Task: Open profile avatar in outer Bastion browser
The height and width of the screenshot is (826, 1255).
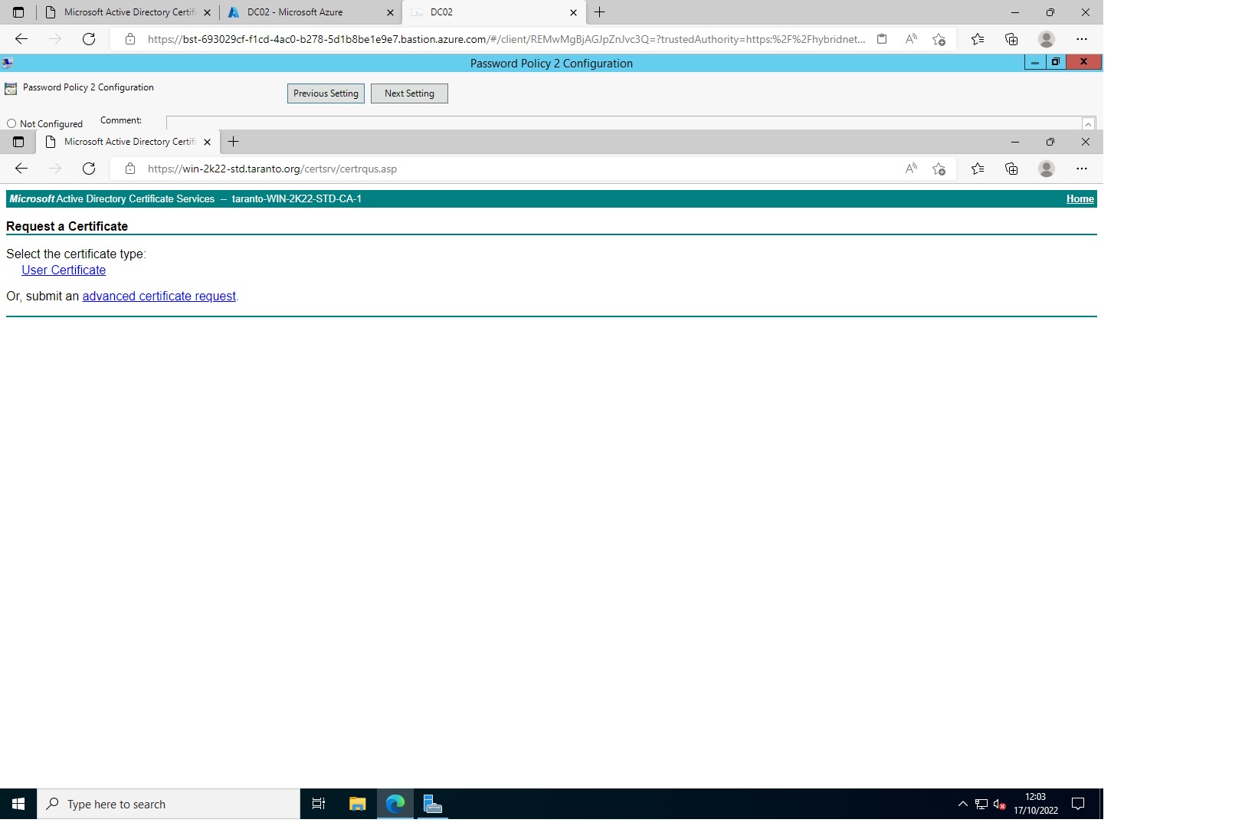Action: pos(1047,39)
